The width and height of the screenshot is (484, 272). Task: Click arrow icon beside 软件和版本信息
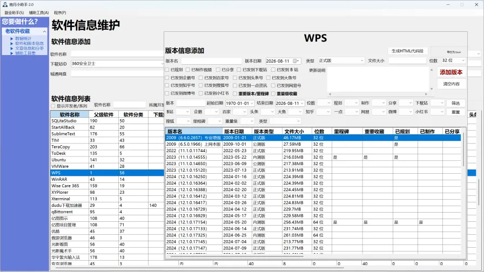click(x=12, y=44)
